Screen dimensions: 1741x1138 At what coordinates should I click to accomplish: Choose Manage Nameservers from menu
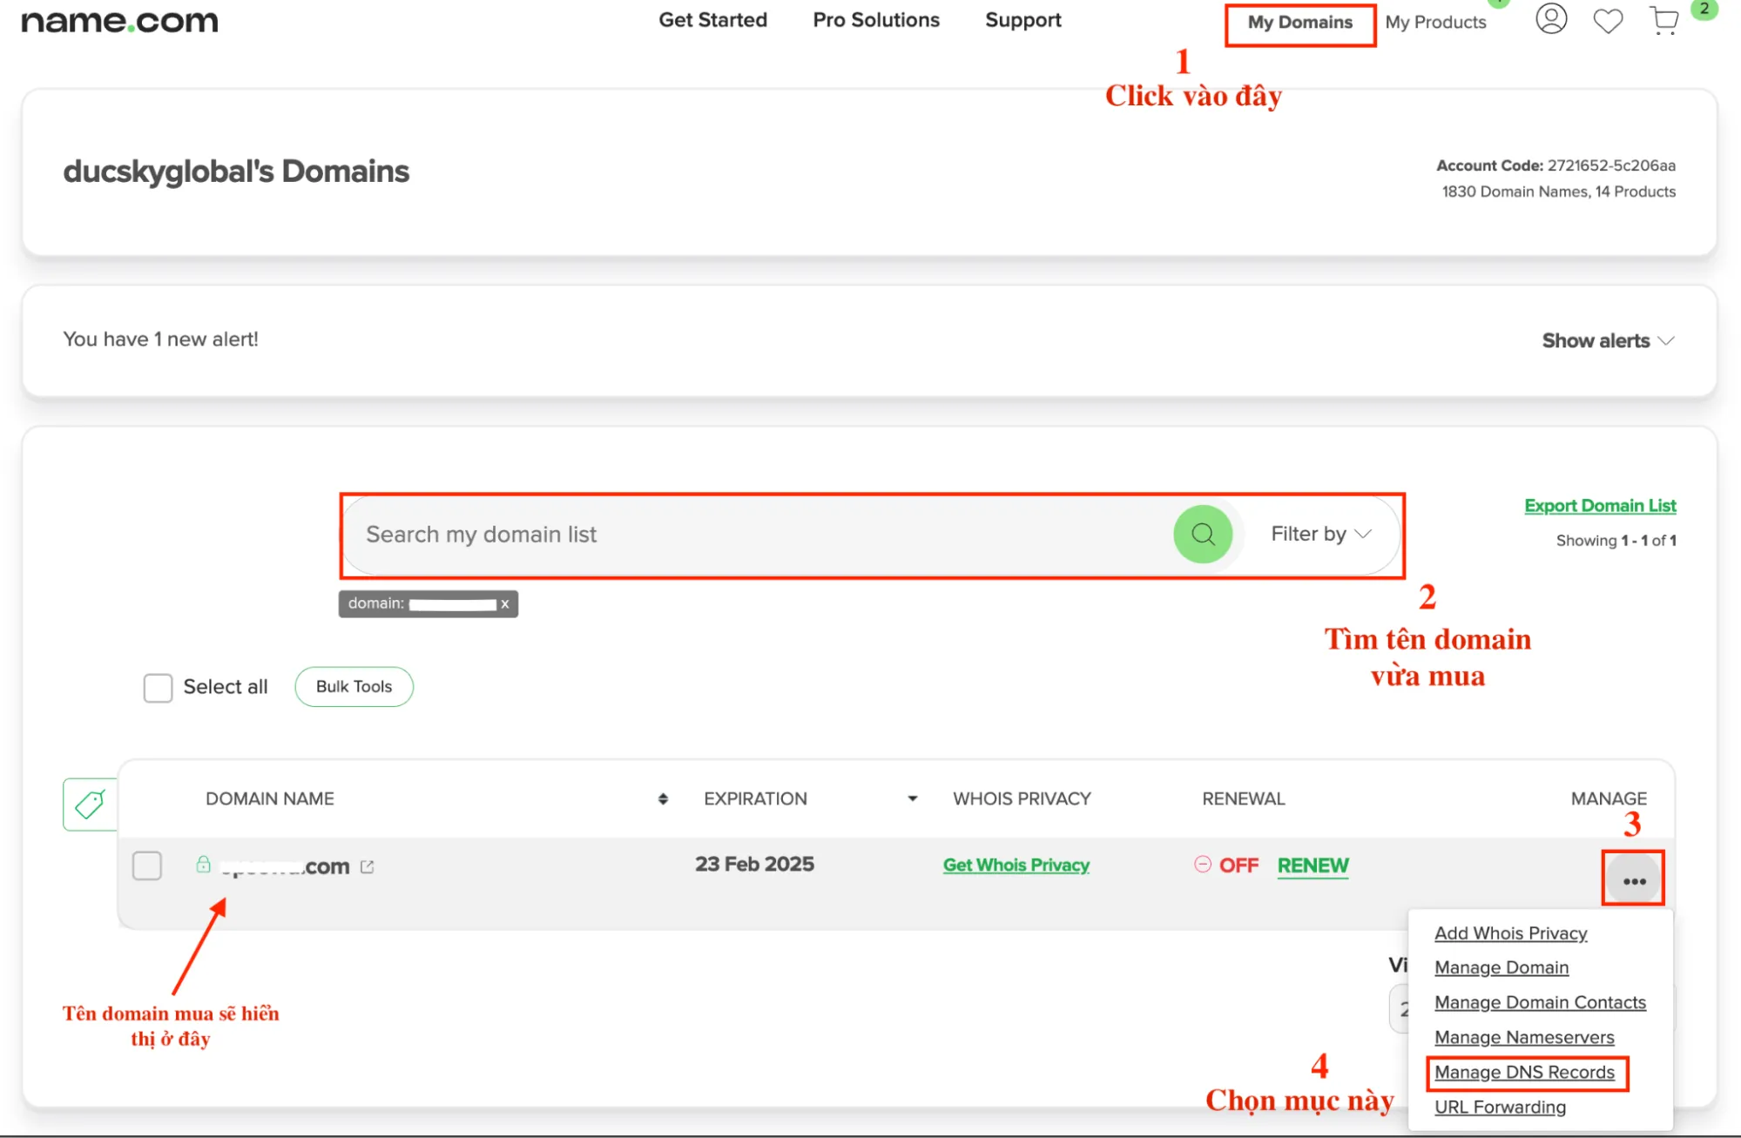point(1524,1038)
